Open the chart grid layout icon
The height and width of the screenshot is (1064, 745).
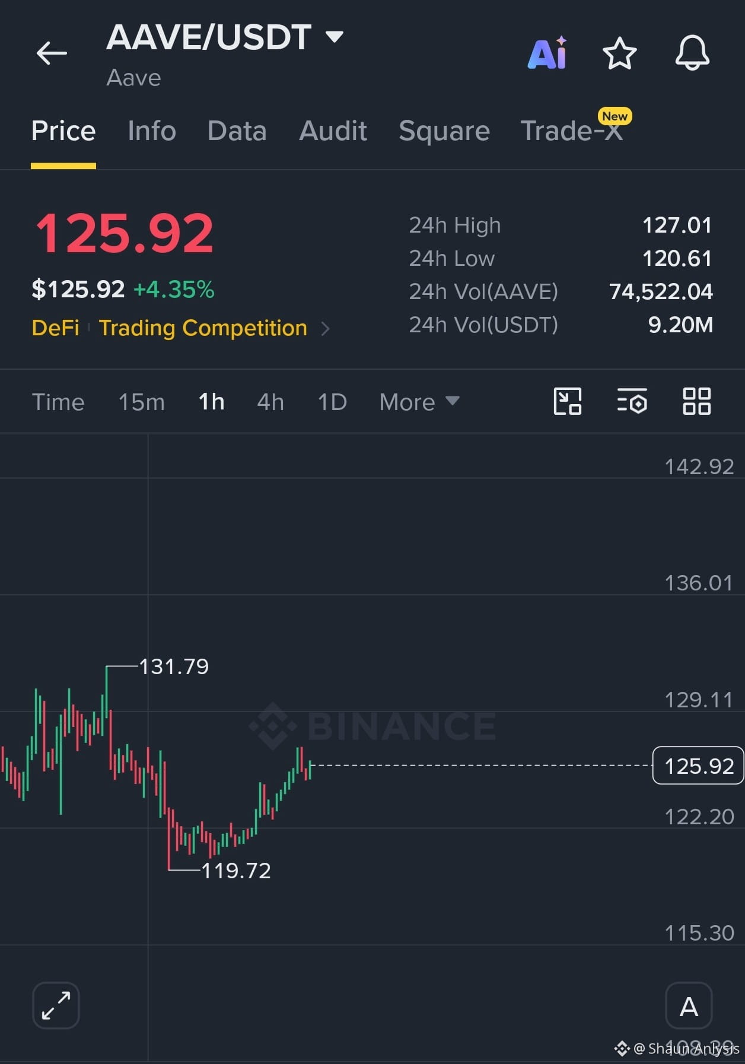point(697,401)
